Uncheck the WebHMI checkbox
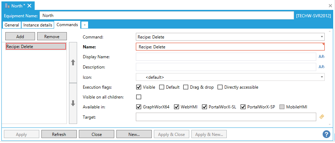 click(x=177, y=107)
